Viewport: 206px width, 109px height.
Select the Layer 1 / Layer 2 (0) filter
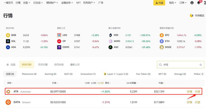tap(116, 74)
